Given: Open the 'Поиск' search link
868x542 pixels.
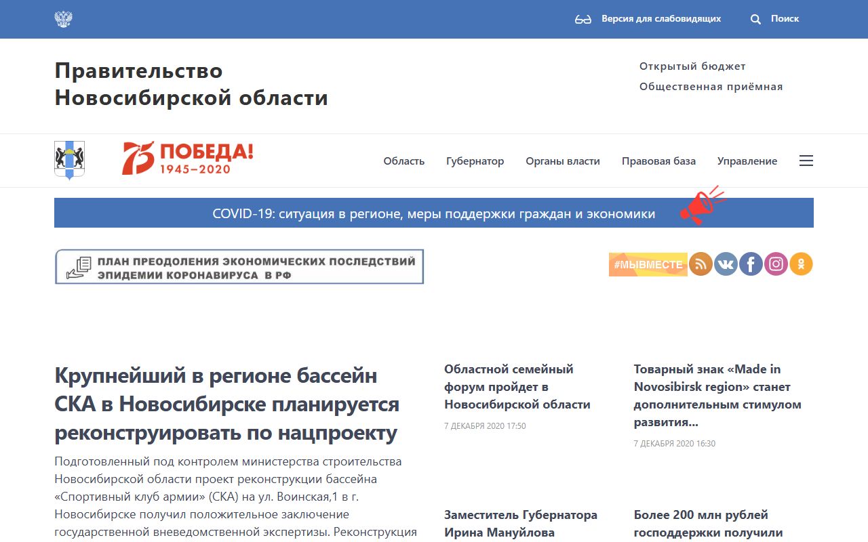Looking at the screenshot, I should coord(785,19).
